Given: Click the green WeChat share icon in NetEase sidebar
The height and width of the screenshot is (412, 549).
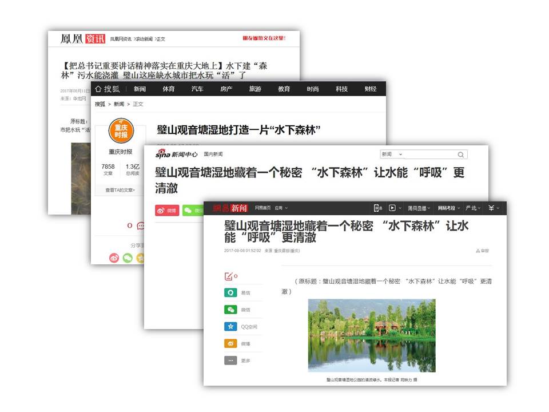Looking at the screenshot, I should tap(231, 310).
